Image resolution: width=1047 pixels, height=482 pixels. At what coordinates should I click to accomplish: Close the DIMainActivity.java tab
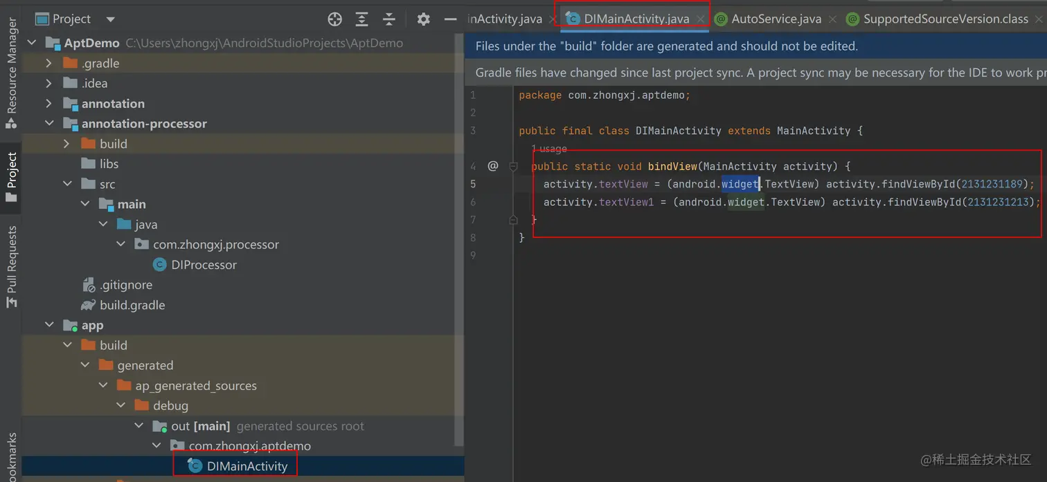point(701,19)
